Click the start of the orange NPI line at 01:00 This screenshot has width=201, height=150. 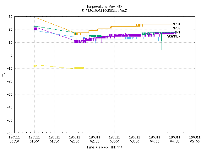pyautogui.click(x=35, y=18)
